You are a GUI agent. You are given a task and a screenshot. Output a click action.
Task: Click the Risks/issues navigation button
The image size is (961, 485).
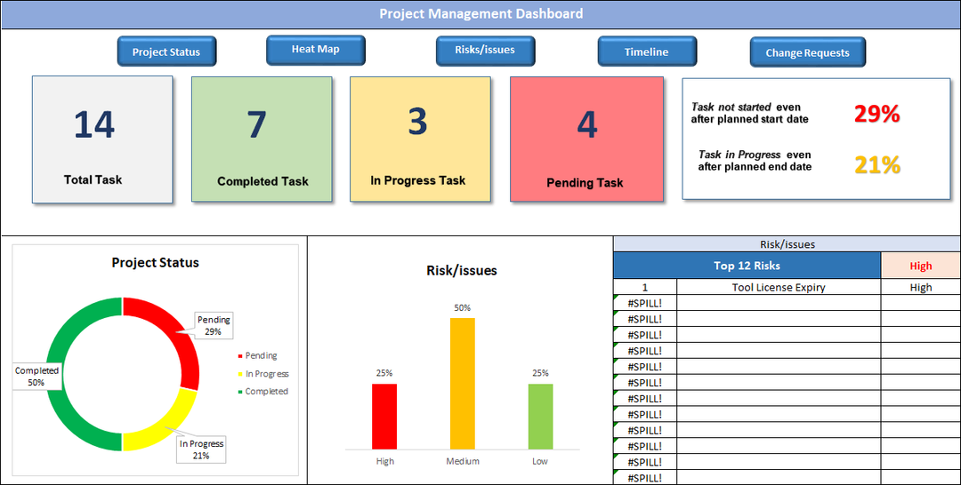485,51
